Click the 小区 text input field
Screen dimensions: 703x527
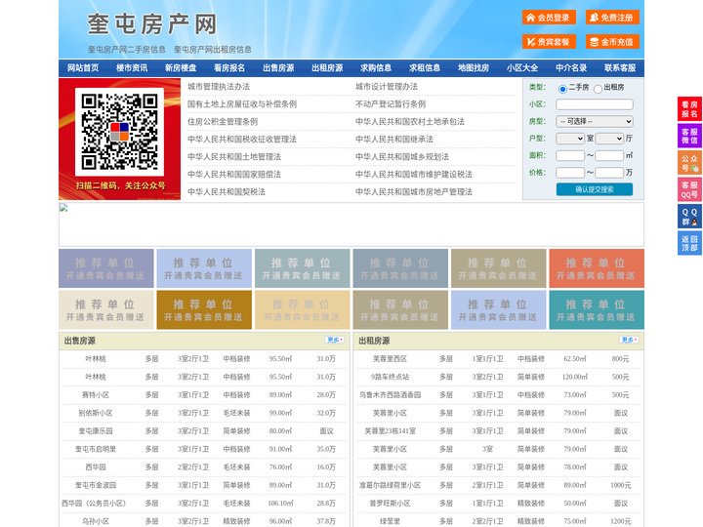coord(595,104)
